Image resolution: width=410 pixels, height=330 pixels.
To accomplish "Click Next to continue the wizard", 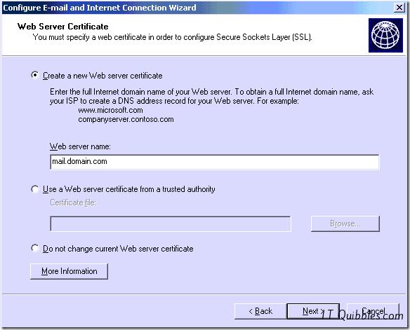I will click(313, 311).
